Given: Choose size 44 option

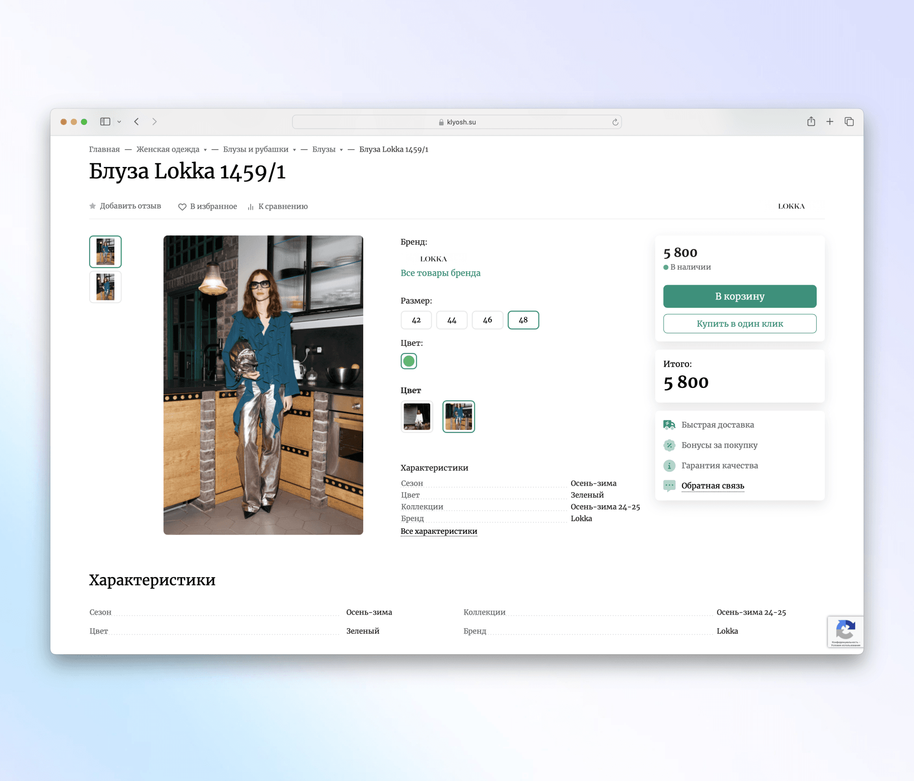Looking at the screenshot, I should [452, 320].
